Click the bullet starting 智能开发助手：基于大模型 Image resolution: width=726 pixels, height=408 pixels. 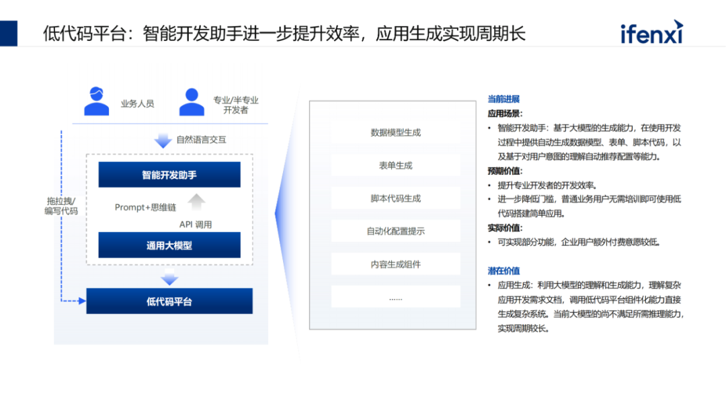(x=590, y=142)
